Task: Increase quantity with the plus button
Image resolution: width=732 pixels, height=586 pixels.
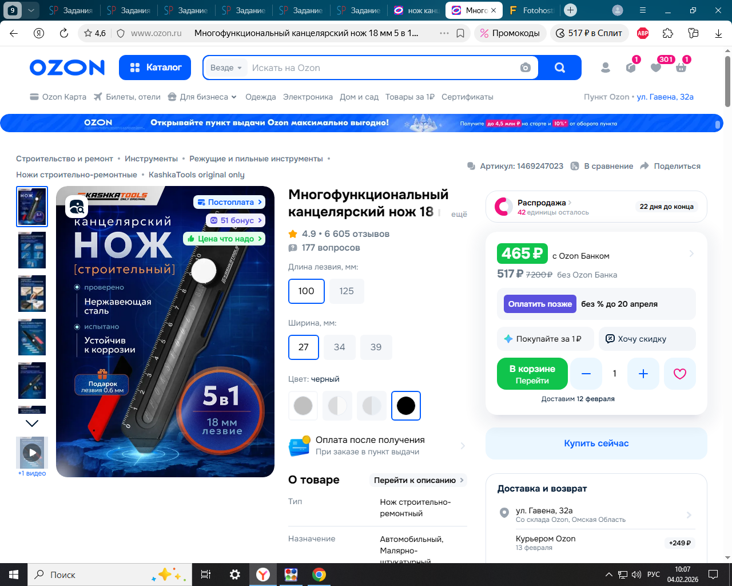Action: (x=643, y=374)
